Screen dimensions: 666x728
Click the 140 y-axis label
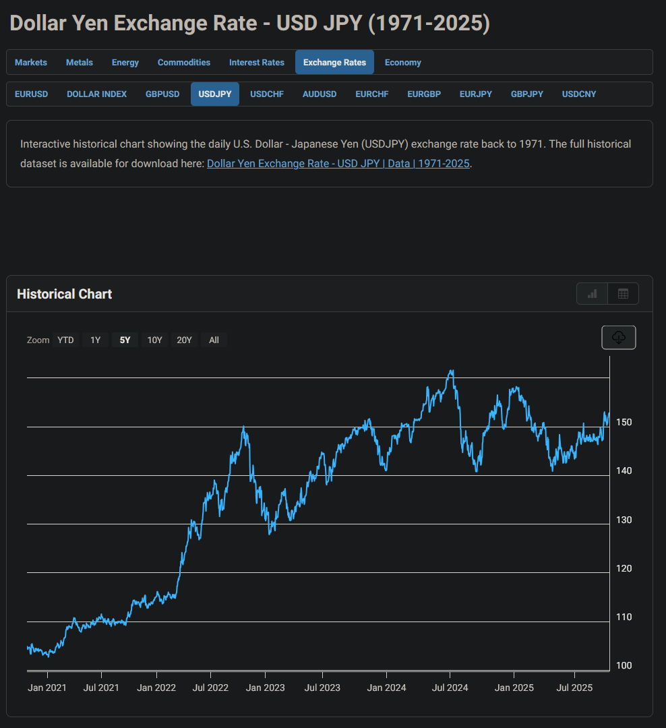[624, 471]
